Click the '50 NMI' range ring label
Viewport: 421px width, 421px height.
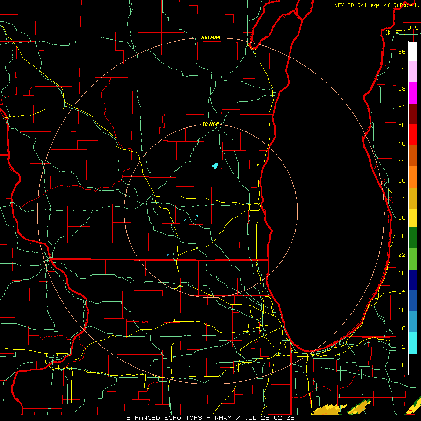point(210,124)
